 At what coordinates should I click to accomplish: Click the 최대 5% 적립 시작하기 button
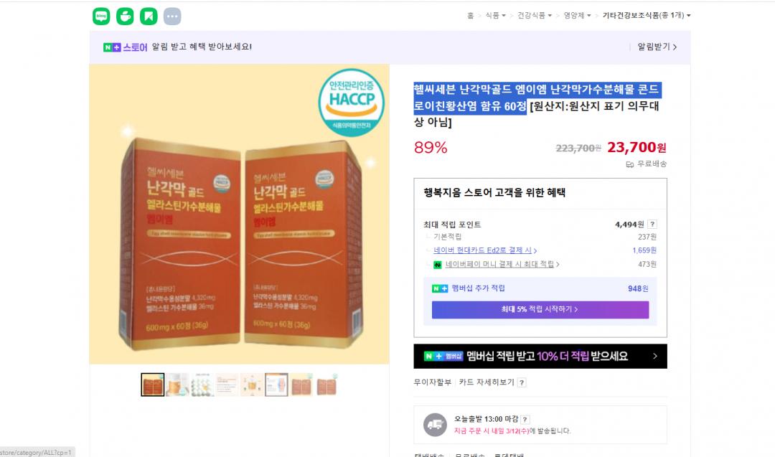click(x=540, y=310)
